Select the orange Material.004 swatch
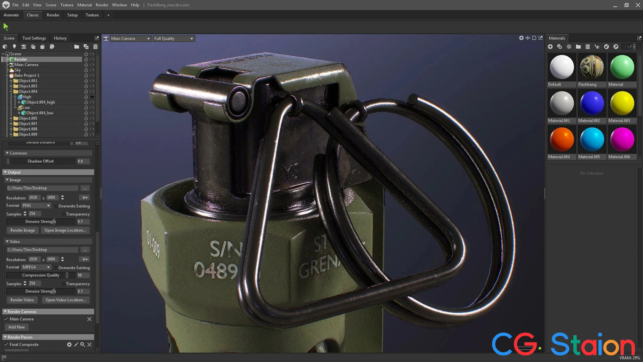 point(562,139)
